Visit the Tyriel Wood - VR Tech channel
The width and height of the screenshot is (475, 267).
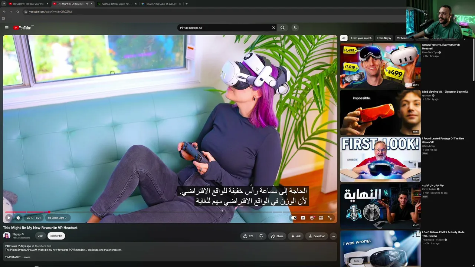pyautogui.click(x=432, y=240)
